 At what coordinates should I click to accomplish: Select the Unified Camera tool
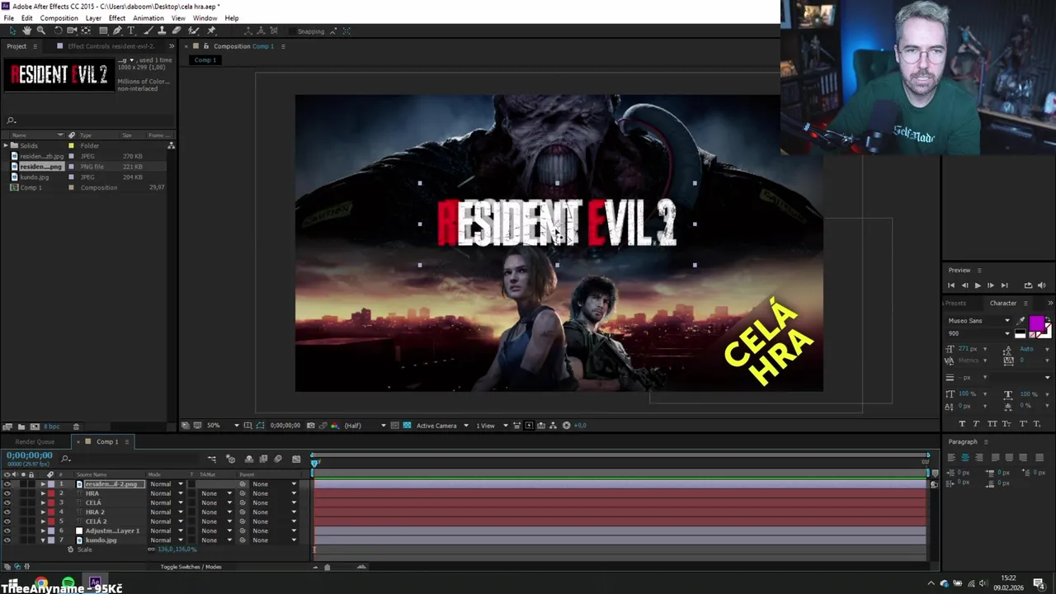coord(72,31)
